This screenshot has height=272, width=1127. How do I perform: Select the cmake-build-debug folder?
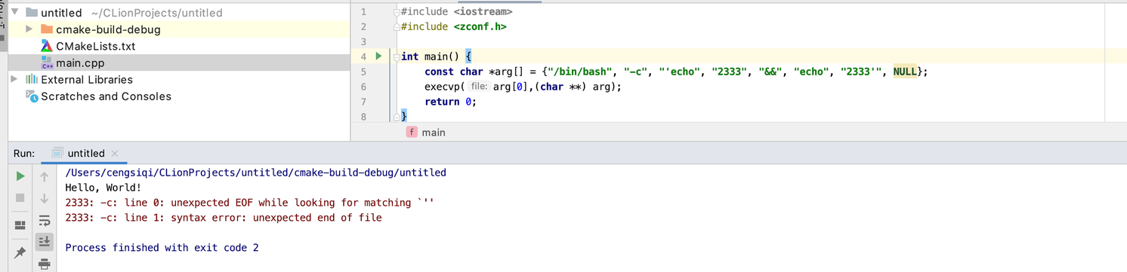click(108, 29)
